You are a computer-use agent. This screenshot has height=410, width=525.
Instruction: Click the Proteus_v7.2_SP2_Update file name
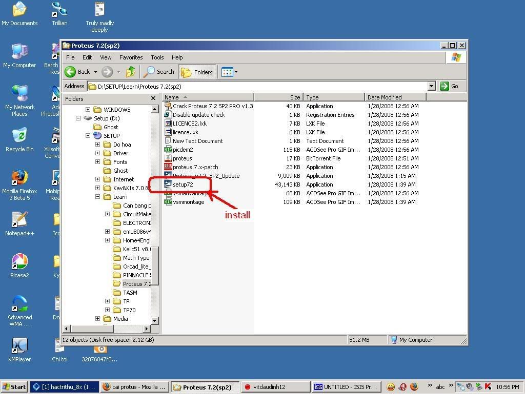pyautogui.click(x=206, y=176)
